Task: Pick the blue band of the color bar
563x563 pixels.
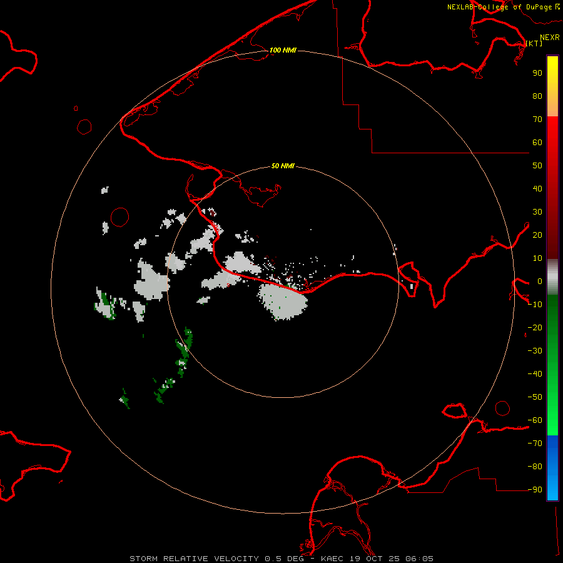Action: [x=552, y=468]
